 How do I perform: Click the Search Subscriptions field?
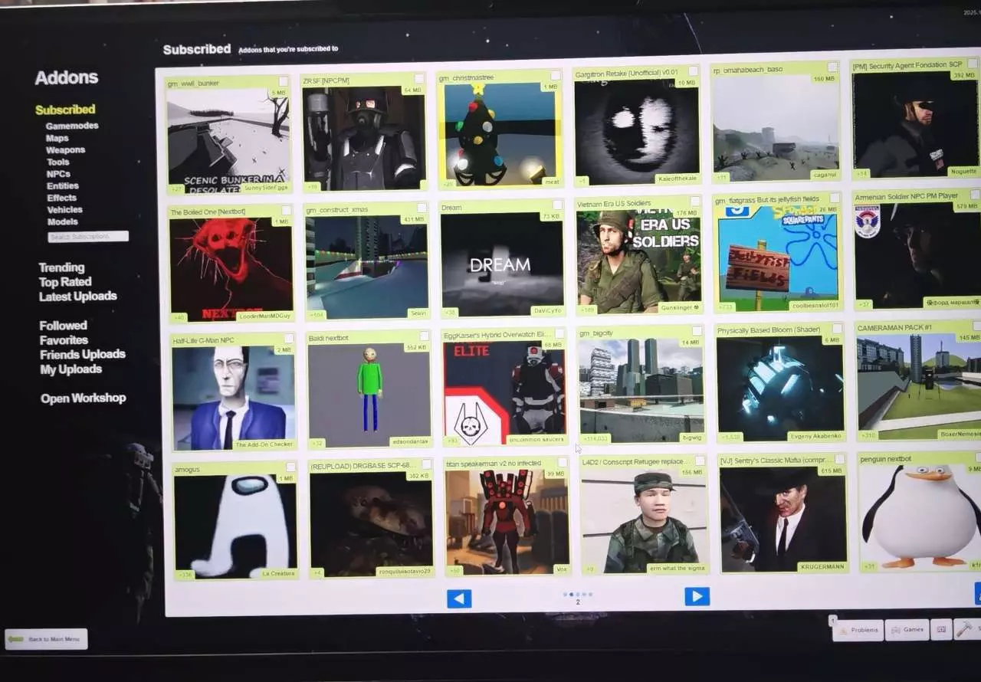tap(88, 237)
